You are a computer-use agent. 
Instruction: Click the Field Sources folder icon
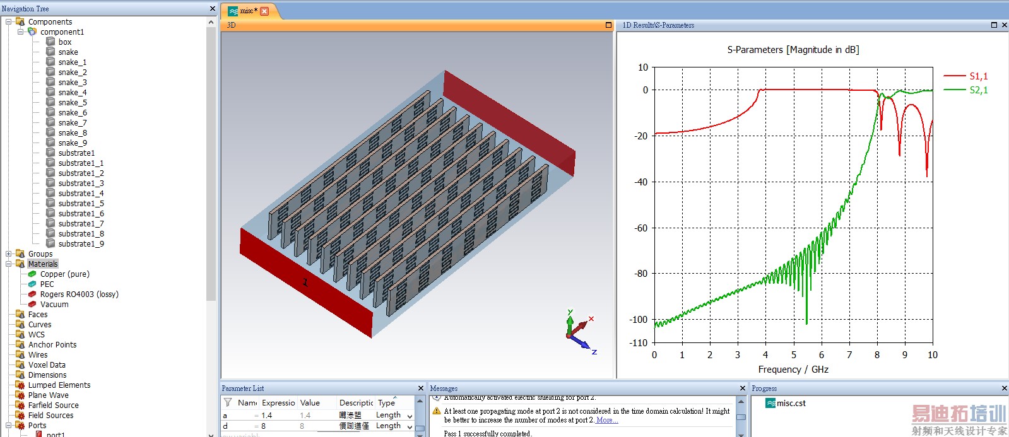tap(20, 415)
